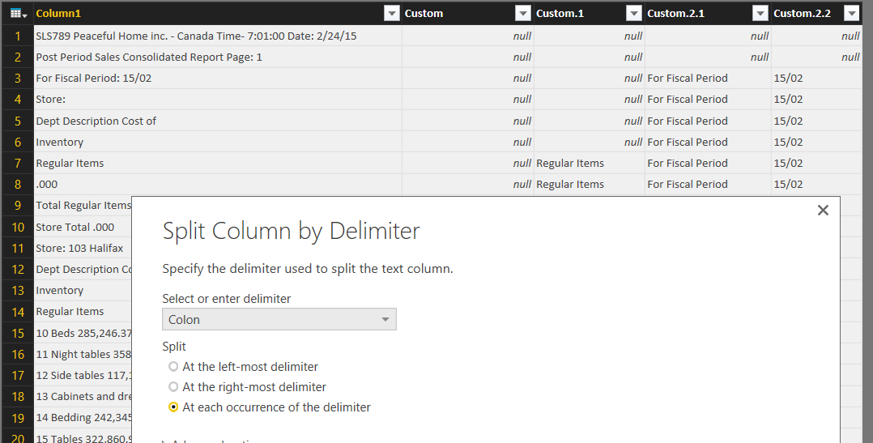Click 15/02 cell in row 3 of Custom.2.2
The image size is (873, 443).
pos(788,79)
